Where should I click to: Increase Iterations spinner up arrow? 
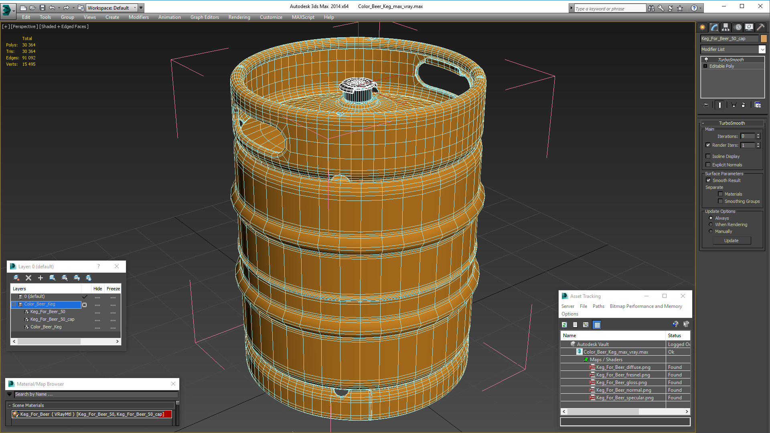[758, 135]
